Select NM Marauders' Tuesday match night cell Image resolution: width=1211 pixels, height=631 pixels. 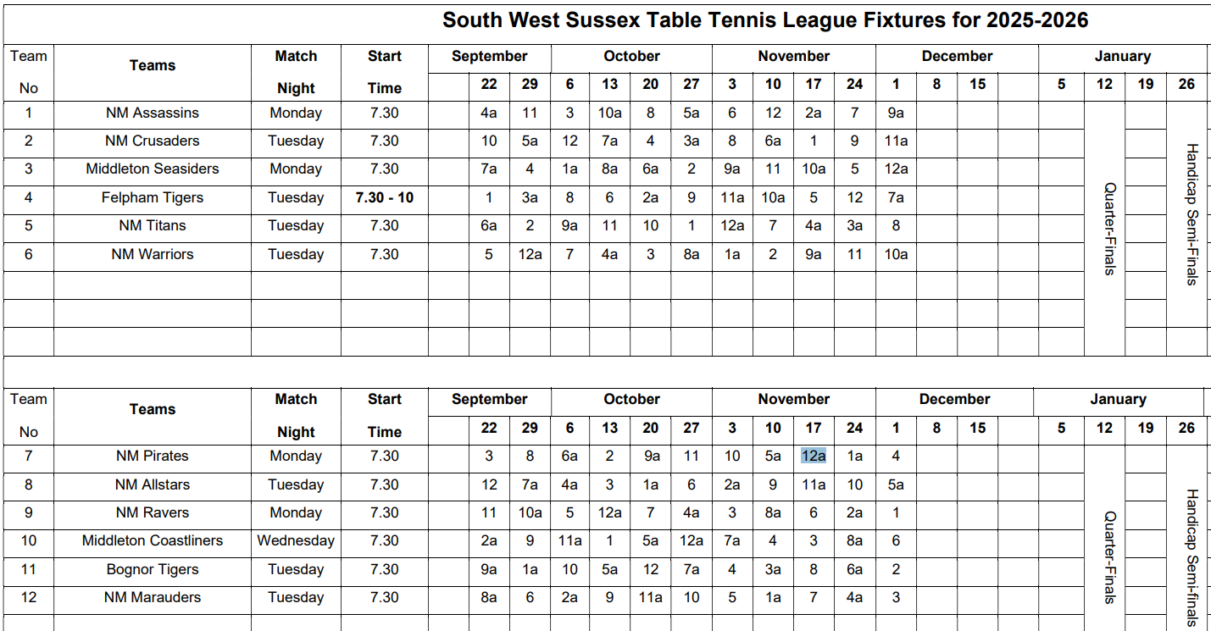click(296, 598)
